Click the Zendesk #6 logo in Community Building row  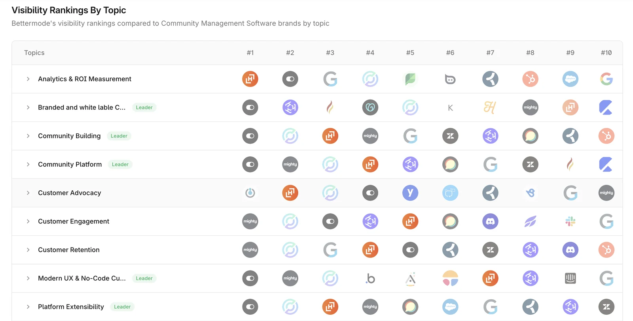[450, 136]
